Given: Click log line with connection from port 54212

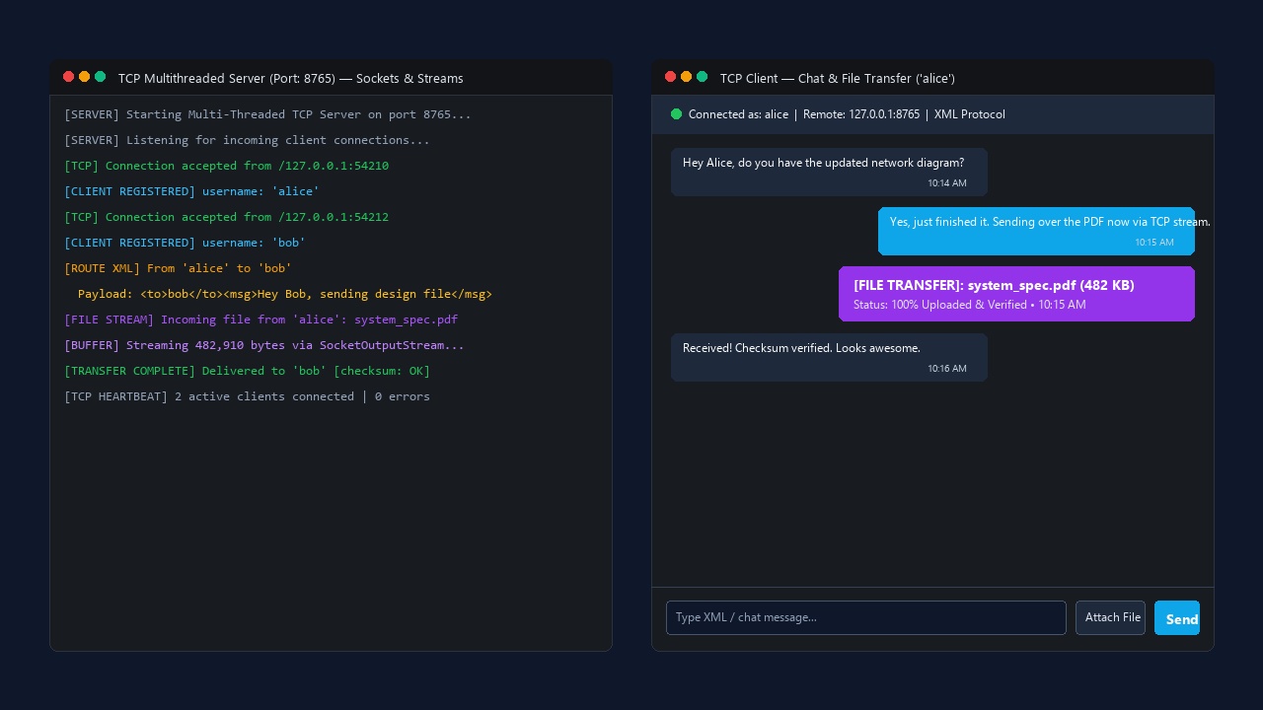Looking at the screenshot, I should tap(226, 217).
